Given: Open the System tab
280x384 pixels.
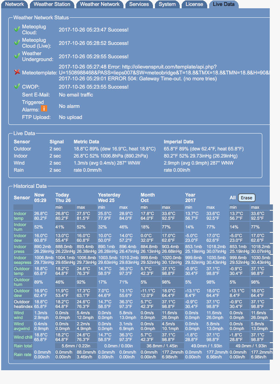Looking at the screenshot, I should tap(167, 4).
